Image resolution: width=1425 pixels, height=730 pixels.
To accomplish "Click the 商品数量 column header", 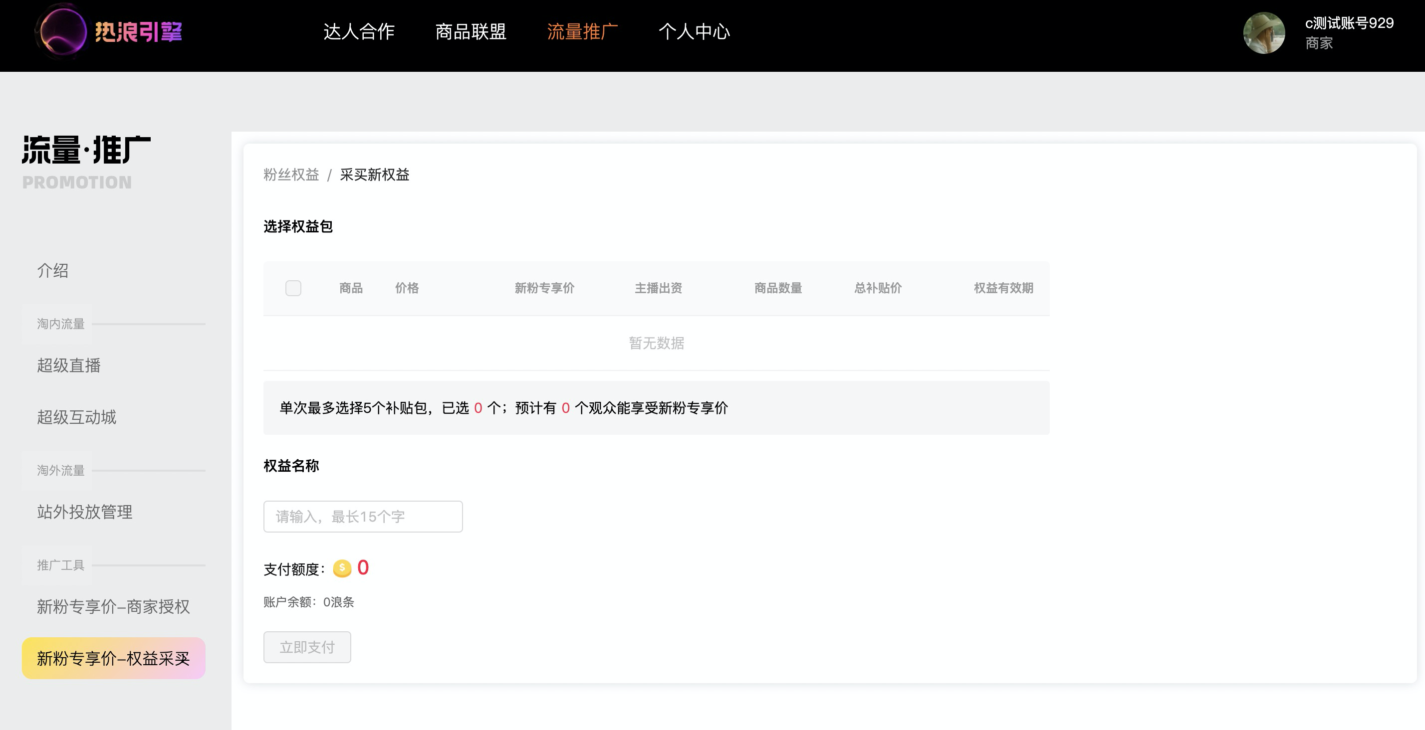I will pos(778,288).
